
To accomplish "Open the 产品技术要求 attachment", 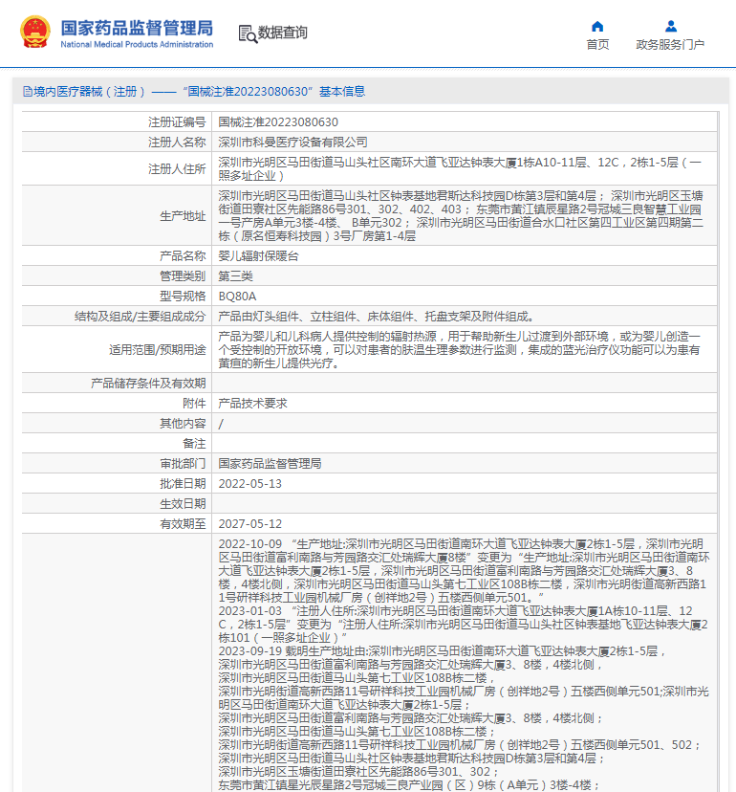I will click(x=252, y=404).
